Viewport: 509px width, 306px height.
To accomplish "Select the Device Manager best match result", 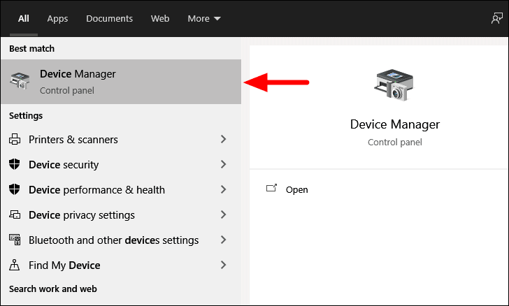I will coord(121,82).
